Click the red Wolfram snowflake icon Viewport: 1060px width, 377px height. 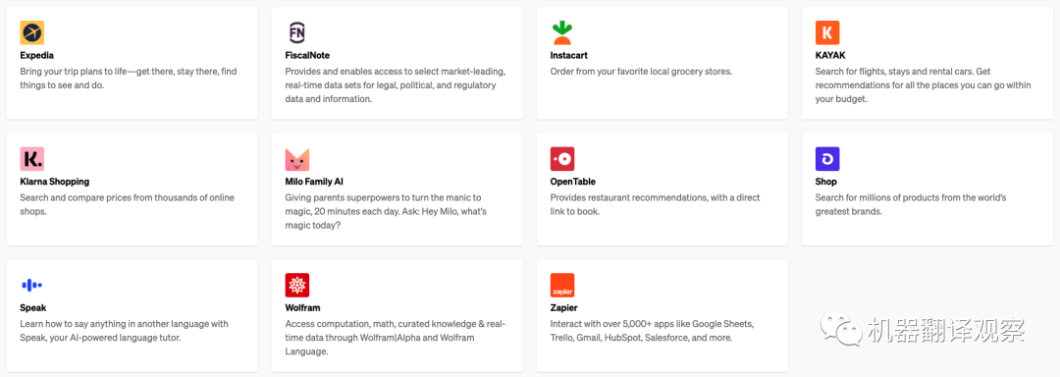(296, 285)
